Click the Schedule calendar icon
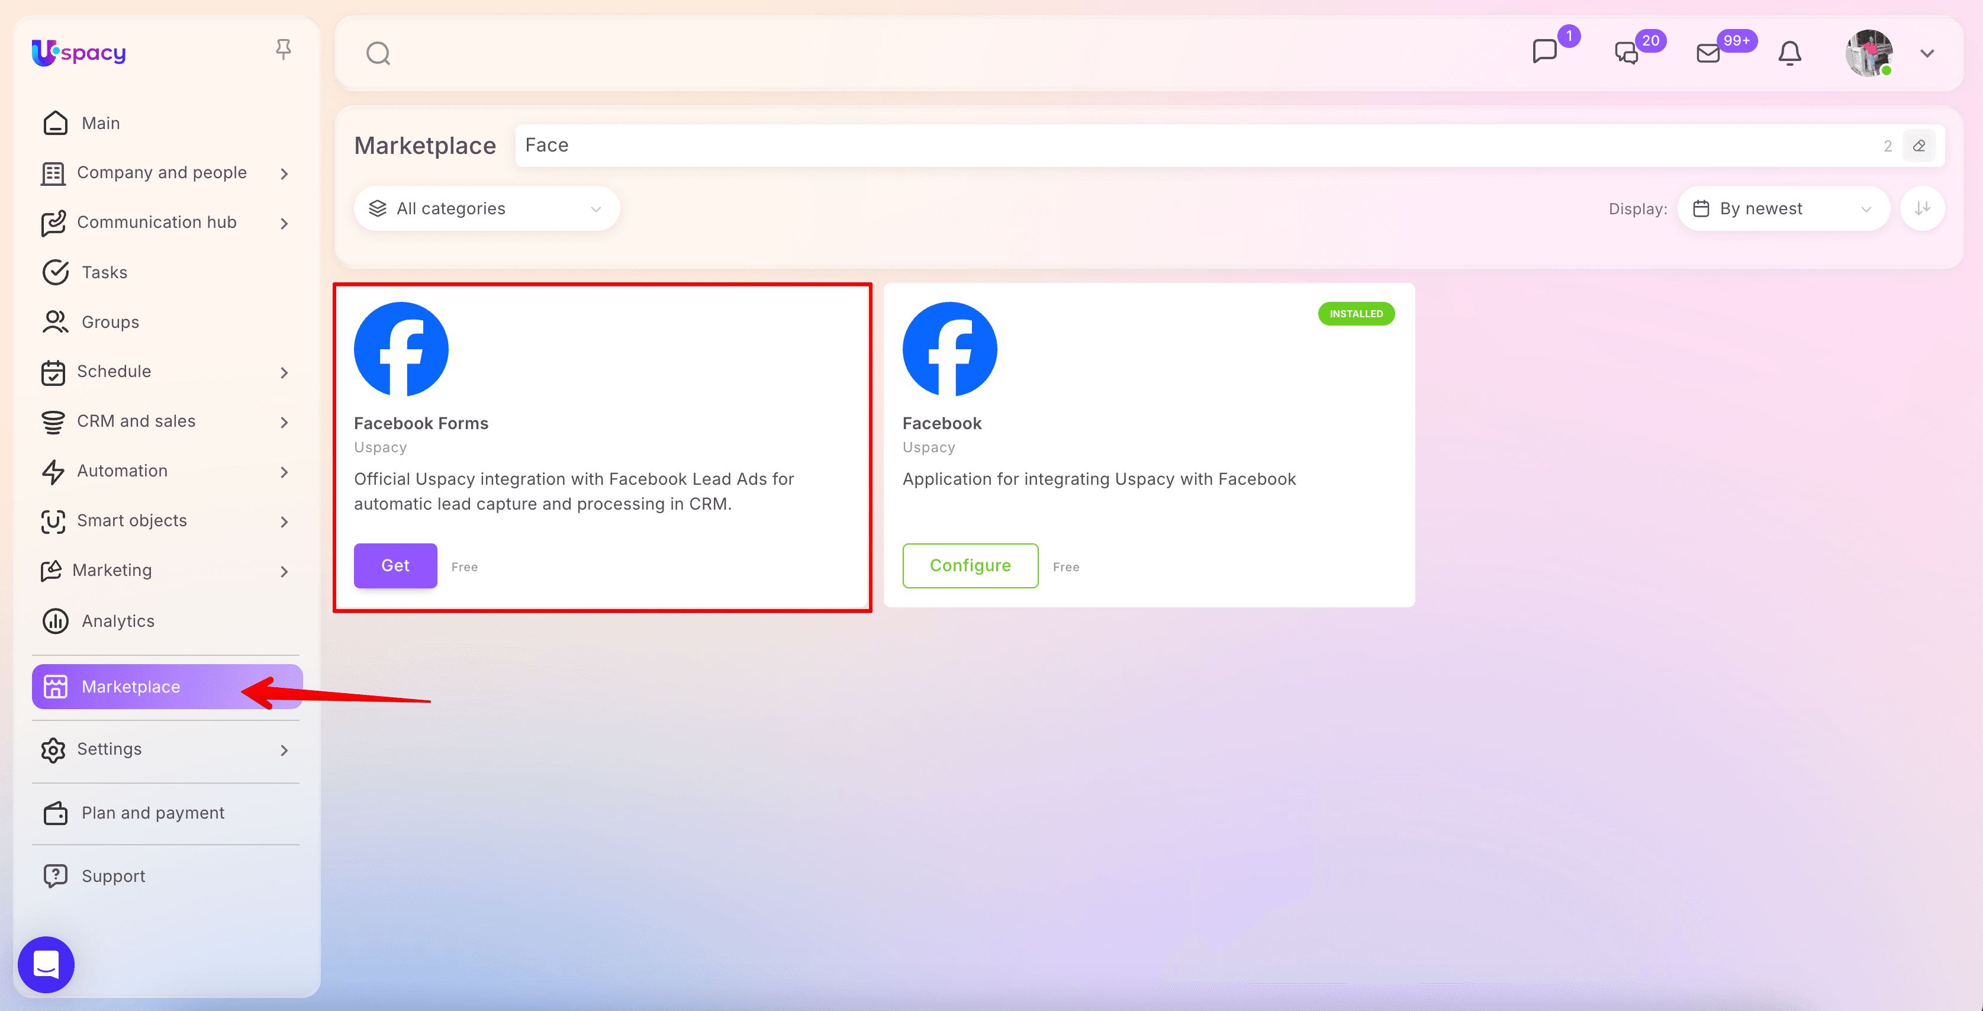This screenshot has height=1011, width=1983. pos(53,372)
